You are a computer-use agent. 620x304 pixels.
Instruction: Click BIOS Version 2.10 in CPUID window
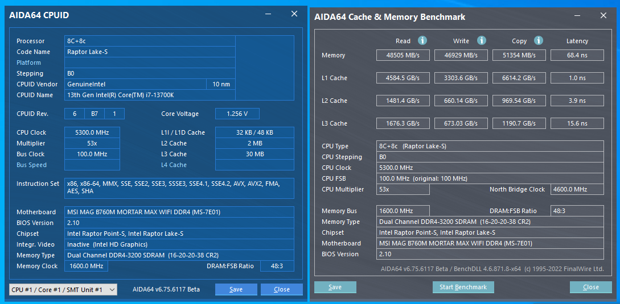tap(179, 223)
